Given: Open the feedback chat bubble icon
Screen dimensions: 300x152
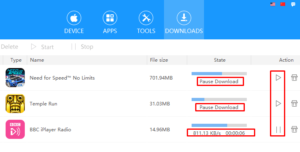Looking at the screenshot, I should (293, 4).
